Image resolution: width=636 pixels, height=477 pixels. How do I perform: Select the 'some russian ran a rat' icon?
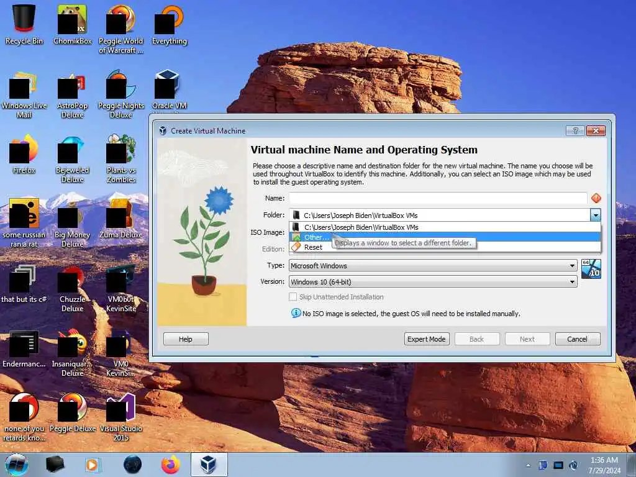click(x=24, y=223)
